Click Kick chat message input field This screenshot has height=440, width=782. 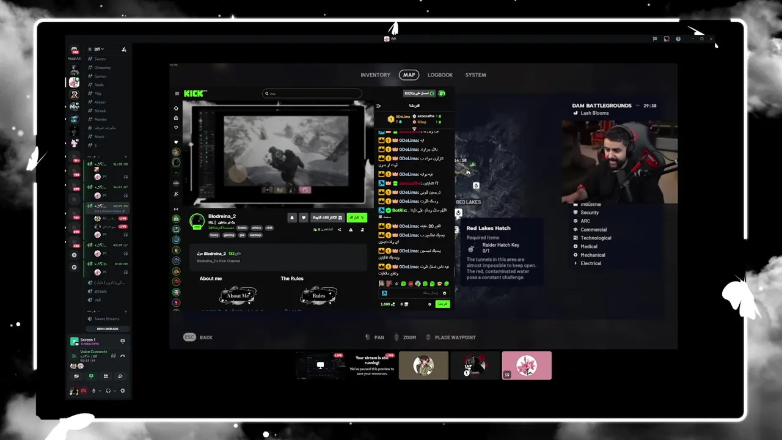(415, 293)
